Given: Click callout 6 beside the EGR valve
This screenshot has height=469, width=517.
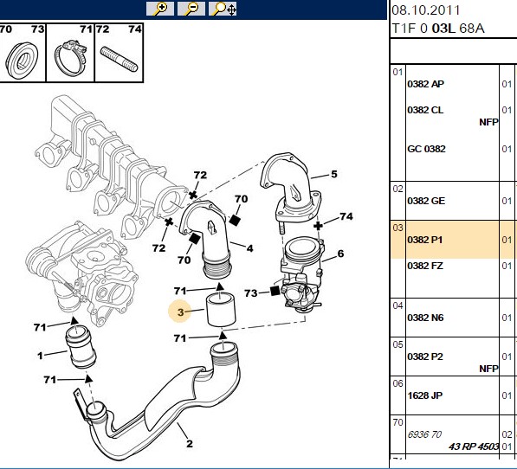Looking at the screenshot, I should point(340,254).
